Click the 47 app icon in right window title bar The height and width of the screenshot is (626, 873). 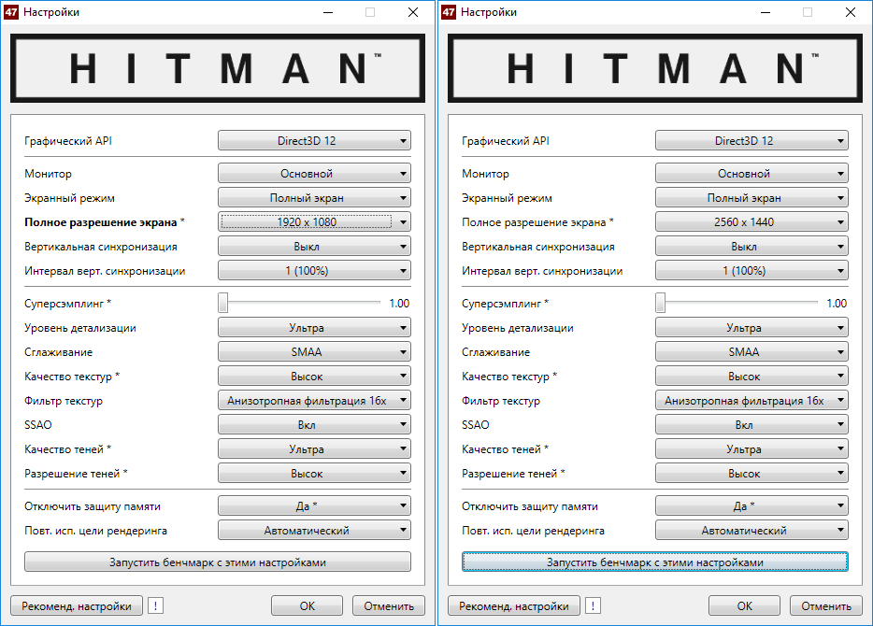(449, 12)
